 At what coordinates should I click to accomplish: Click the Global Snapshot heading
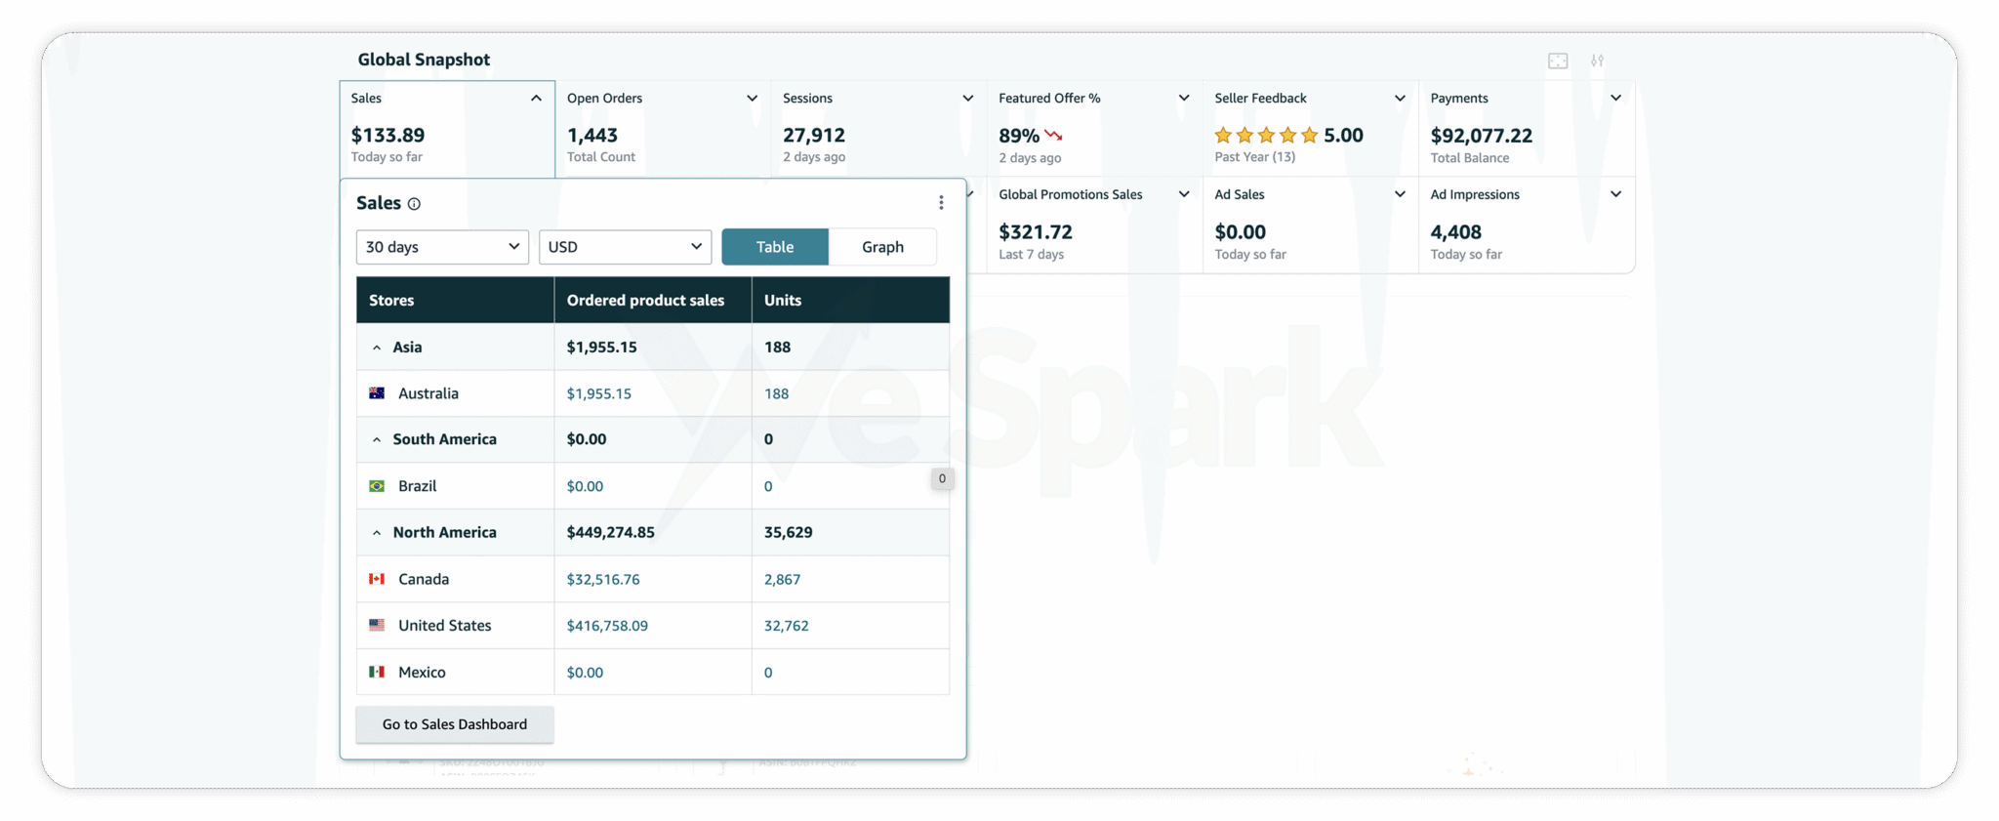[x=424, y=60]
